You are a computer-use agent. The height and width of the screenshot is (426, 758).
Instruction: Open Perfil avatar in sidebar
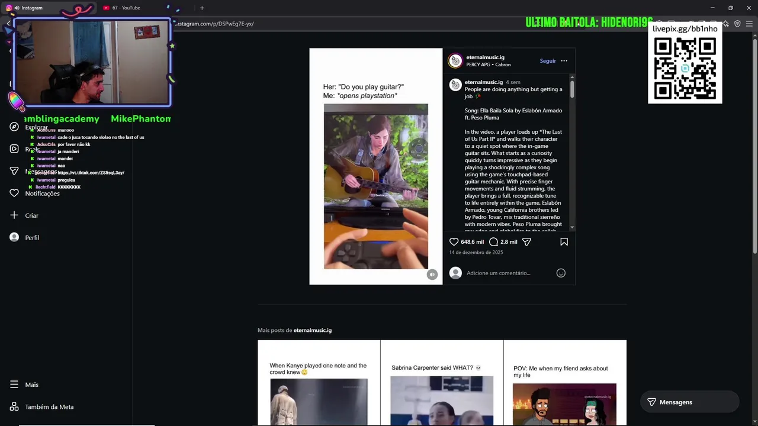pos(14,237)
